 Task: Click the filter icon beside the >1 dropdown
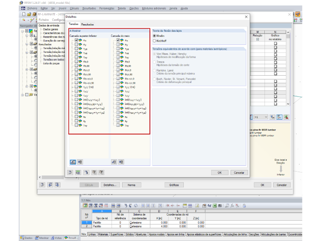click(x=272, y=117)
